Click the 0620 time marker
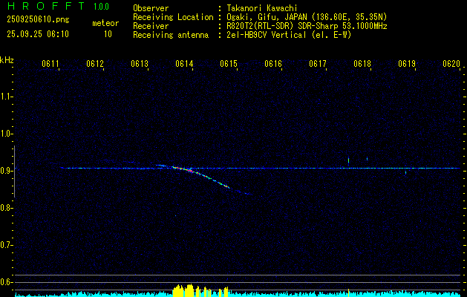The height and width of the screenshot is (297, 467). pyautogui.click(x=451, y=64)
